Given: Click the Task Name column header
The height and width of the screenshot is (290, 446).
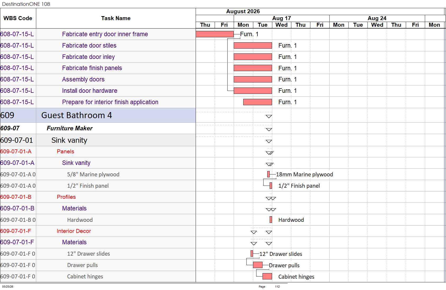Looking at the screenshot, I should (x=116, y=18).
